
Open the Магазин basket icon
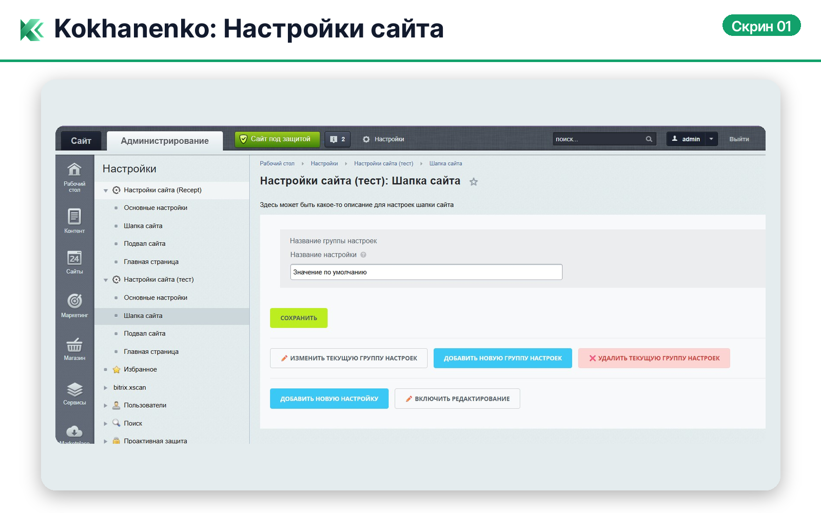click(x=74, y=345)
